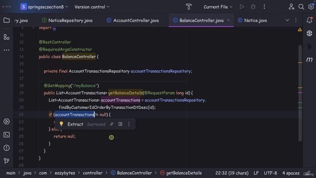316x178 pixels.
Task: Click caret position 22:32 in status bar
Action: coord(232,173)
